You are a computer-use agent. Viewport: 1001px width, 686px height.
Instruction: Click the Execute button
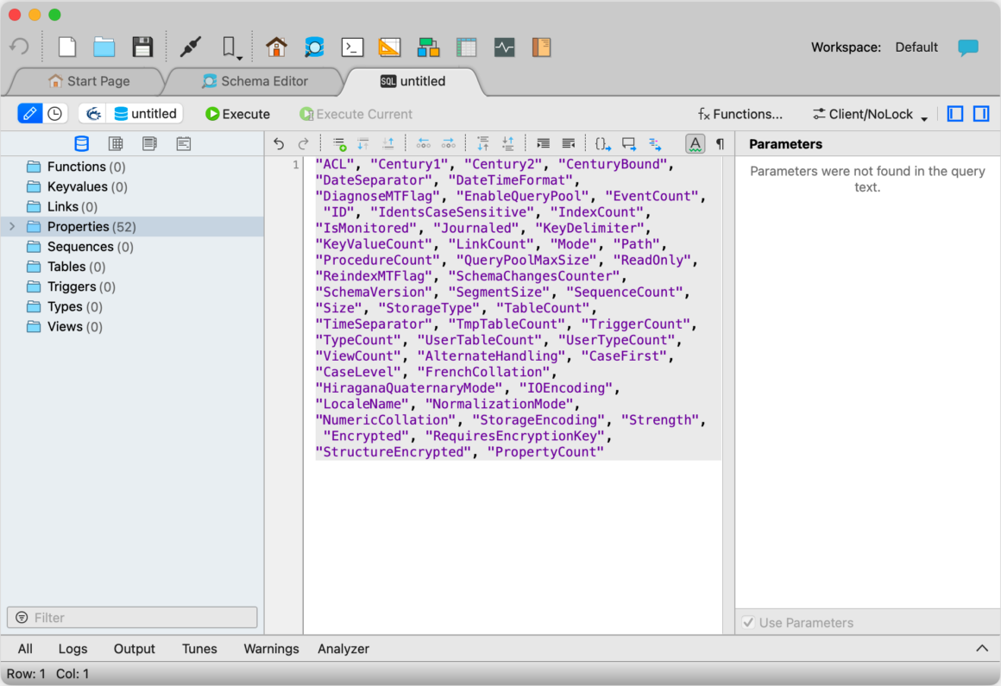point(237,114)
